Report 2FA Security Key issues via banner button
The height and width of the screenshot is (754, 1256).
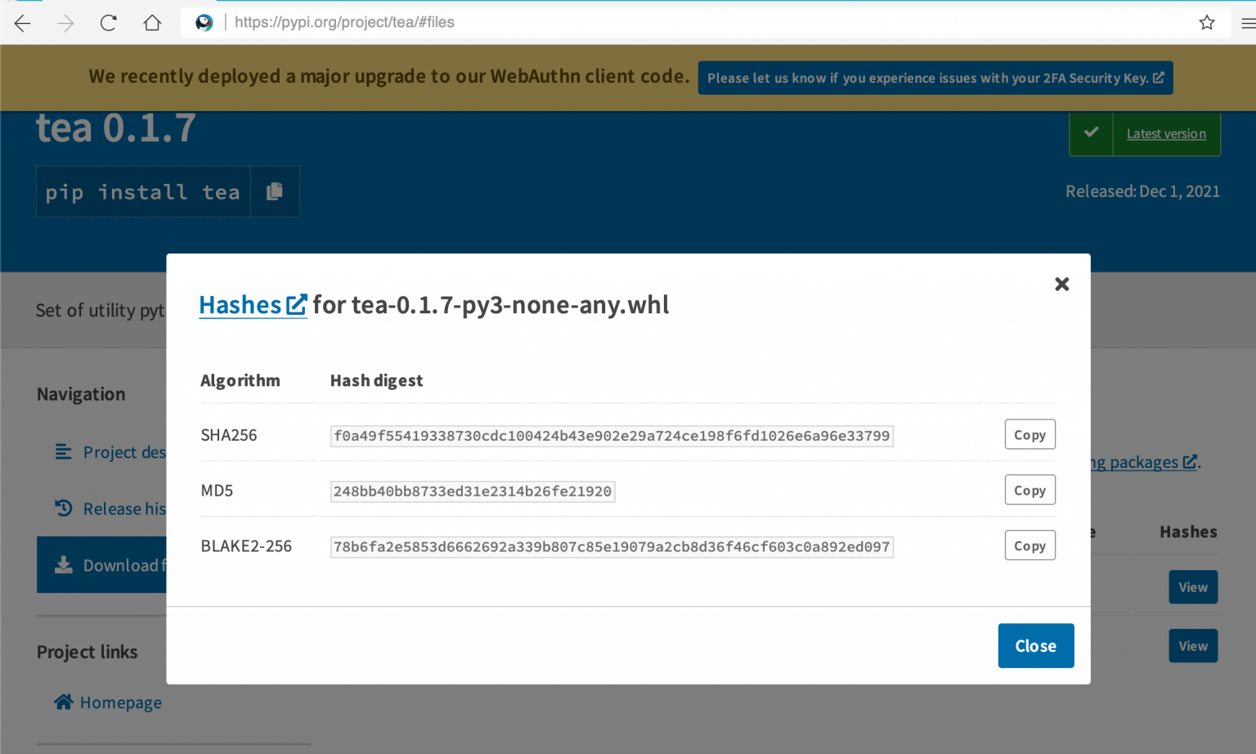click(x=935, y=78)
